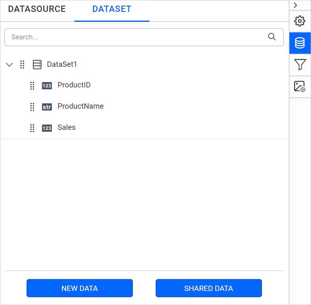
Task: Collapse the side panel with top arrow
Action: click(x=295, y=5)
